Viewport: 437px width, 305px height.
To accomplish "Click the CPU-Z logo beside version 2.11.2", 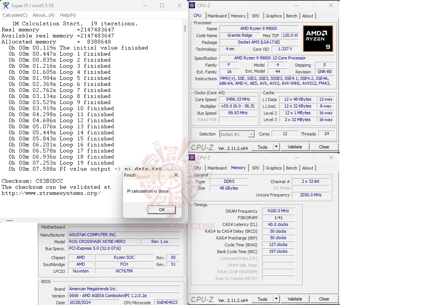I will point(202,147).
